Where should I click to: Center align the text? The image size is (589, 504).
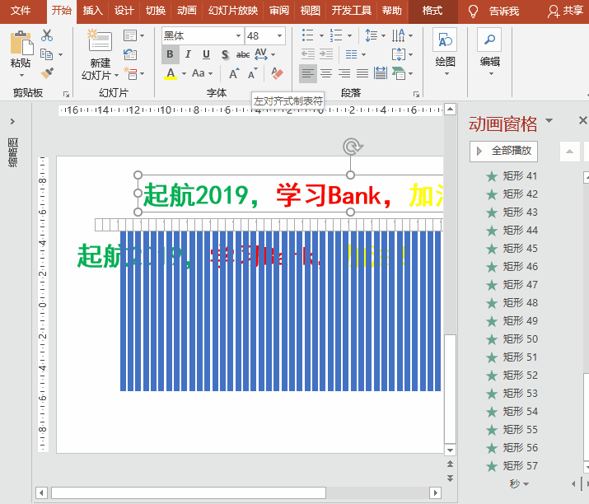(326, 73)
